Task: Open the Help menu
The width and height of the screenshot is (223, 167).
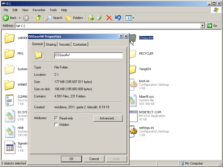Action: pos(64,10)
